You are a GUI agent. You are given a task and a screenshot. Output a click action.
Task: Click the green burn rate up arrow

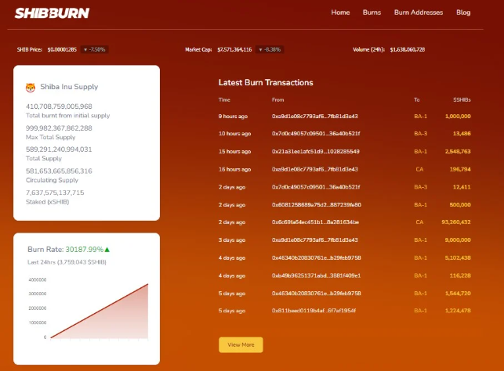107,250
